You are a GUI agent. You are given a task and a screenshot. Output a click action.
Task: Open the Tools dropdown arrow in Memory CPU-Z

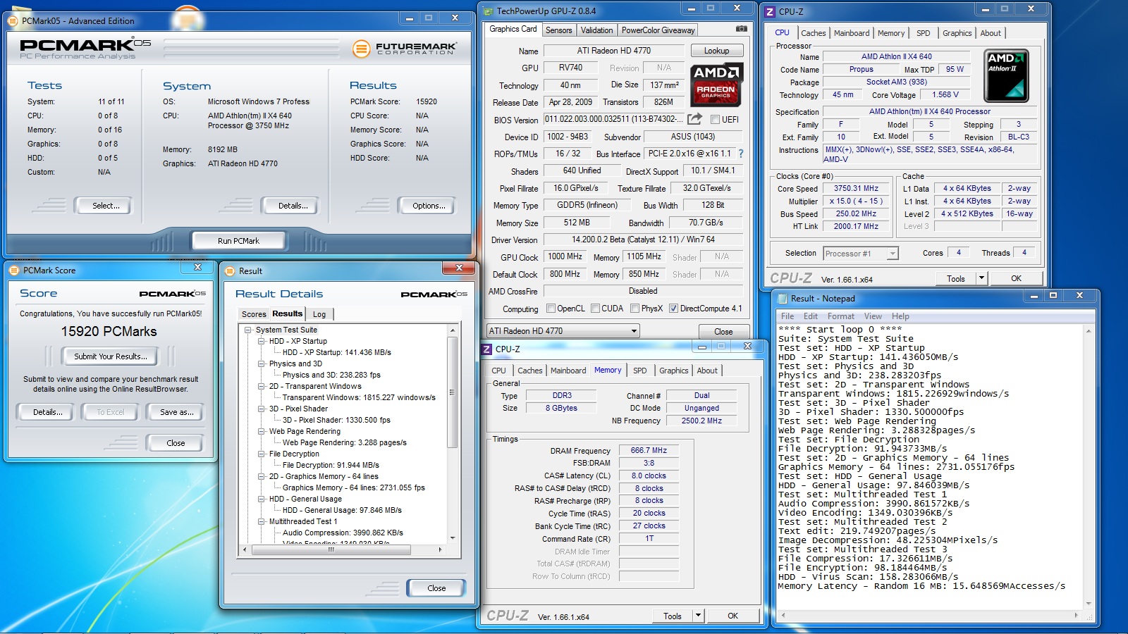(698, 616)
